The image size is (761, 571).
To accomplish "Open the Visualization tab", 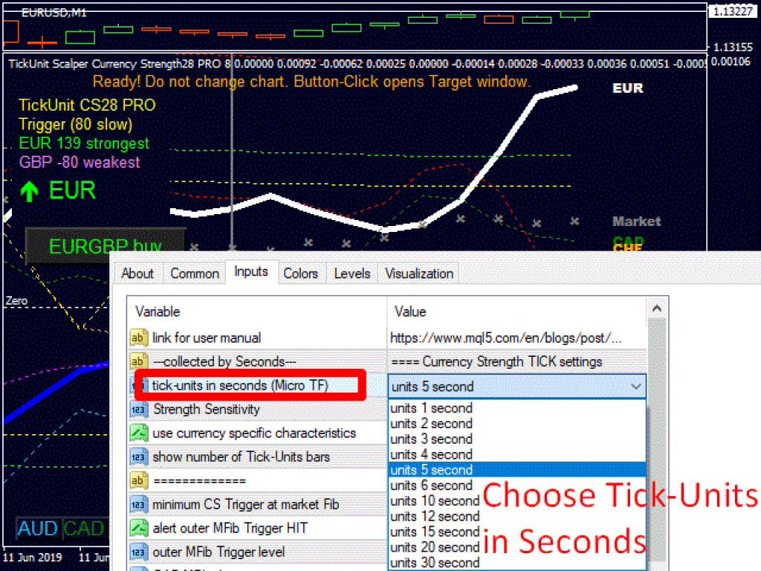I will [418, 274].
